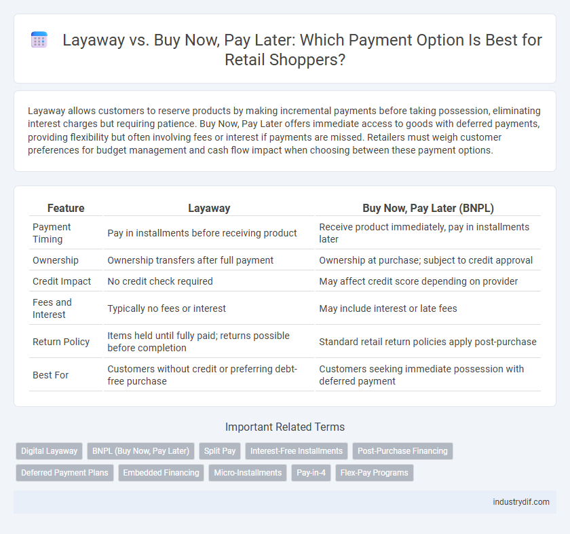
Task: Open the Interest-Free Installments tag
Action: 297,451
